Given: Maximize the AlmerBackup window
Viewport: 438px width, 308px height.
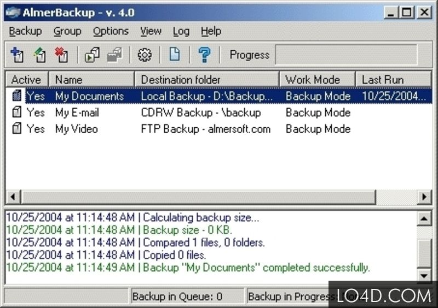Looking at the screenshot, I should 407,13.
